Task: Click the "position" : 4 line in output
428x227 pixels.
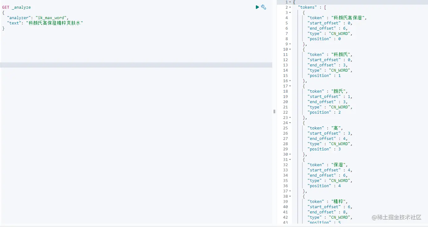Action: click(x=324, y=186)
